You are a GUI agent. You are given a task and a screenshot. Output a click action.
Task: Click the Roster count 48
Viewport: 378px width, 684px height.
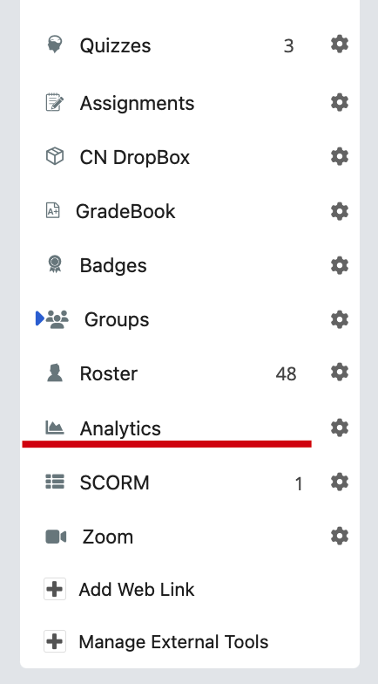(x=286, y=373)
